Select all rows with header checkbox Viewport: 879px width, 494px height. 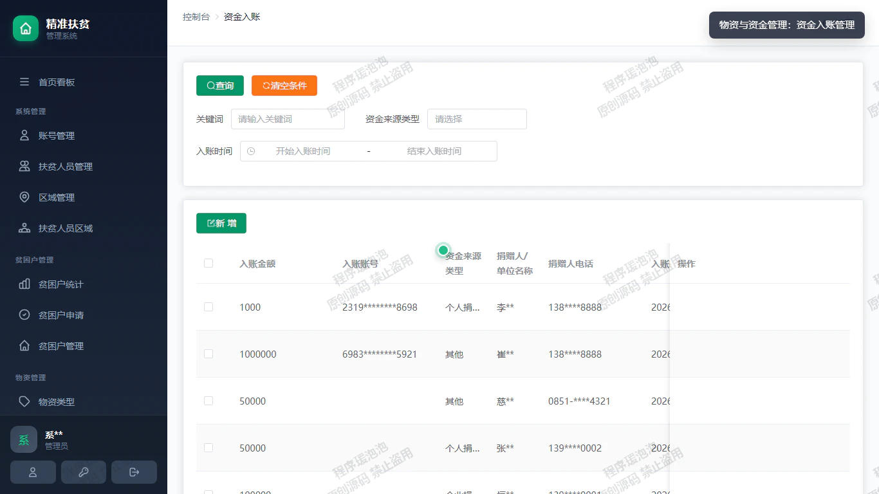tap(208, 263)
